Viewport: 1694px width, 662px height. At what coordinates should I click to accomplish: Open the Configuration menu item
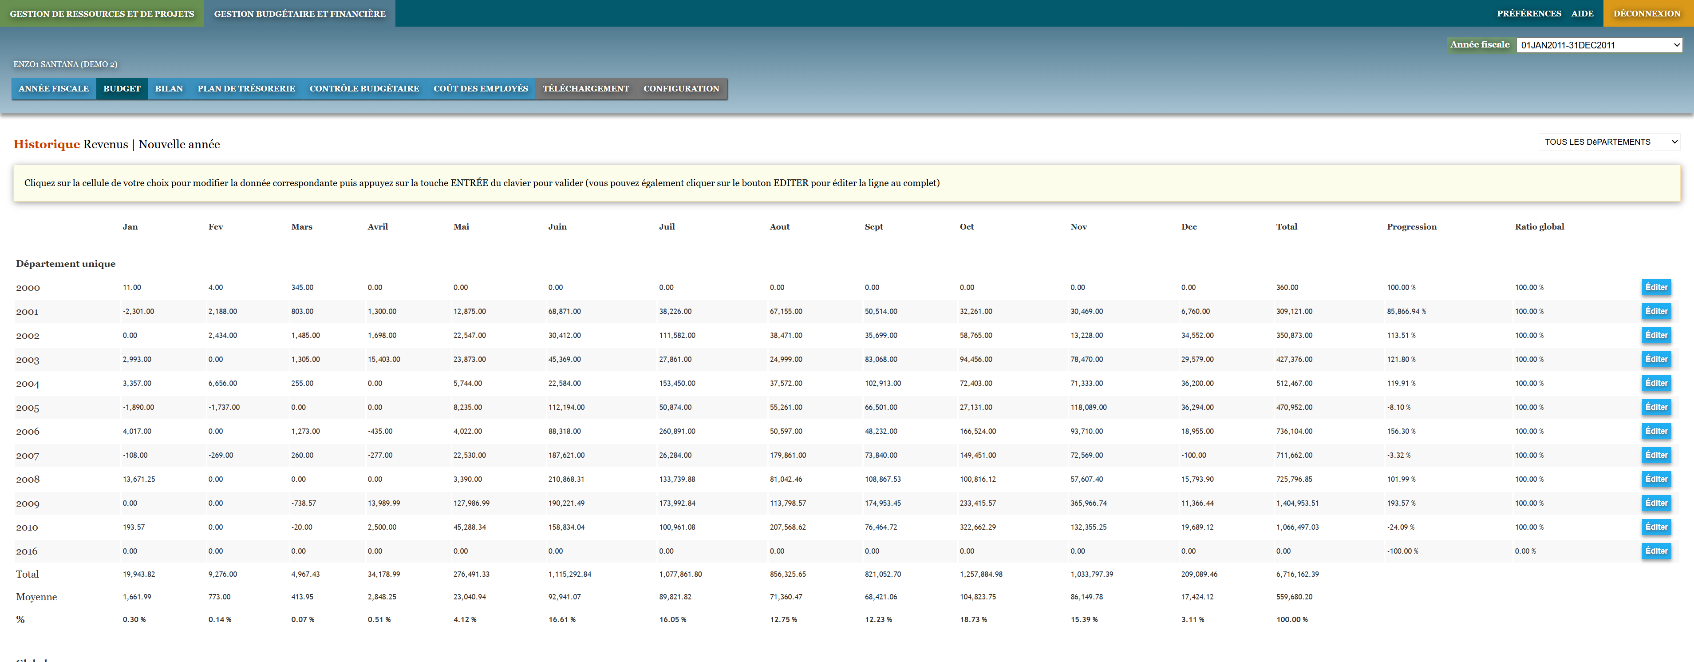coord(681,89)
